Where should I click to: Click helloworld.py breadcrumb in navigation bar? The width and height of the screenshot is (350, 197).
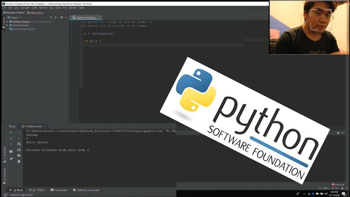point(35,13)
